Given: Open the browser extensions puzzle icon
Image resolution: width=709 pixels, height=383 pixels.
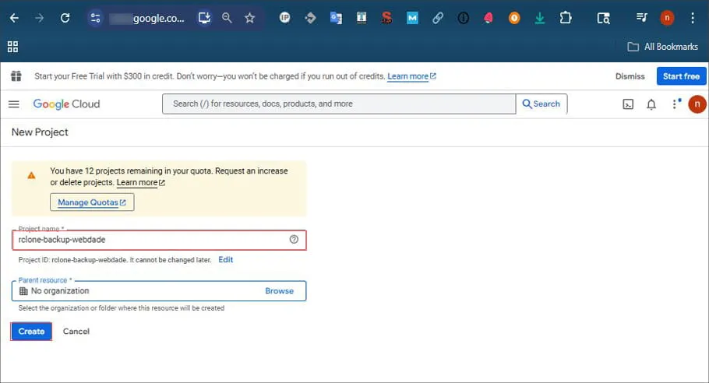Looking at the screenshot, I should coord(566,18).
